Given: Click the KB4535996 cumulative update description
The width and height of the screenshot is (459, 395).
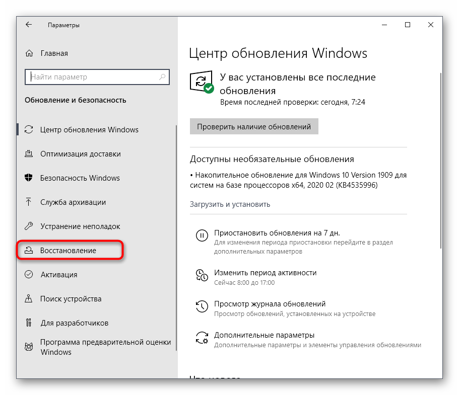Looking at the screenshot, I should pos(298,180).
